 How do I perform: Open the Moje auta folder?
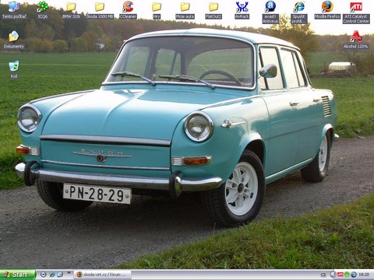(185, 10)
